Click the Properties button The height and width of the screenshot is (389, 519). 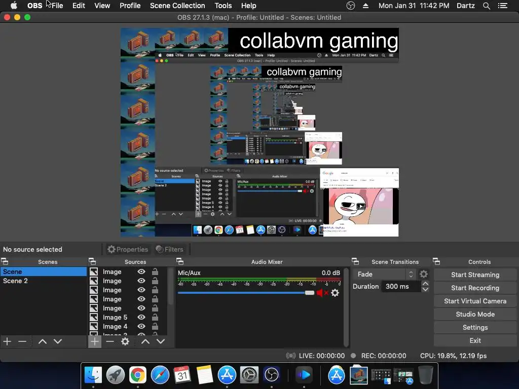pyautogui.click(x=127, y=249)
